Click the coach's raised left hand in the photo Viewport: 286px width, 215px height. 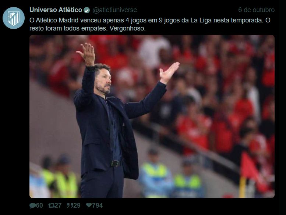pos(169,72)
